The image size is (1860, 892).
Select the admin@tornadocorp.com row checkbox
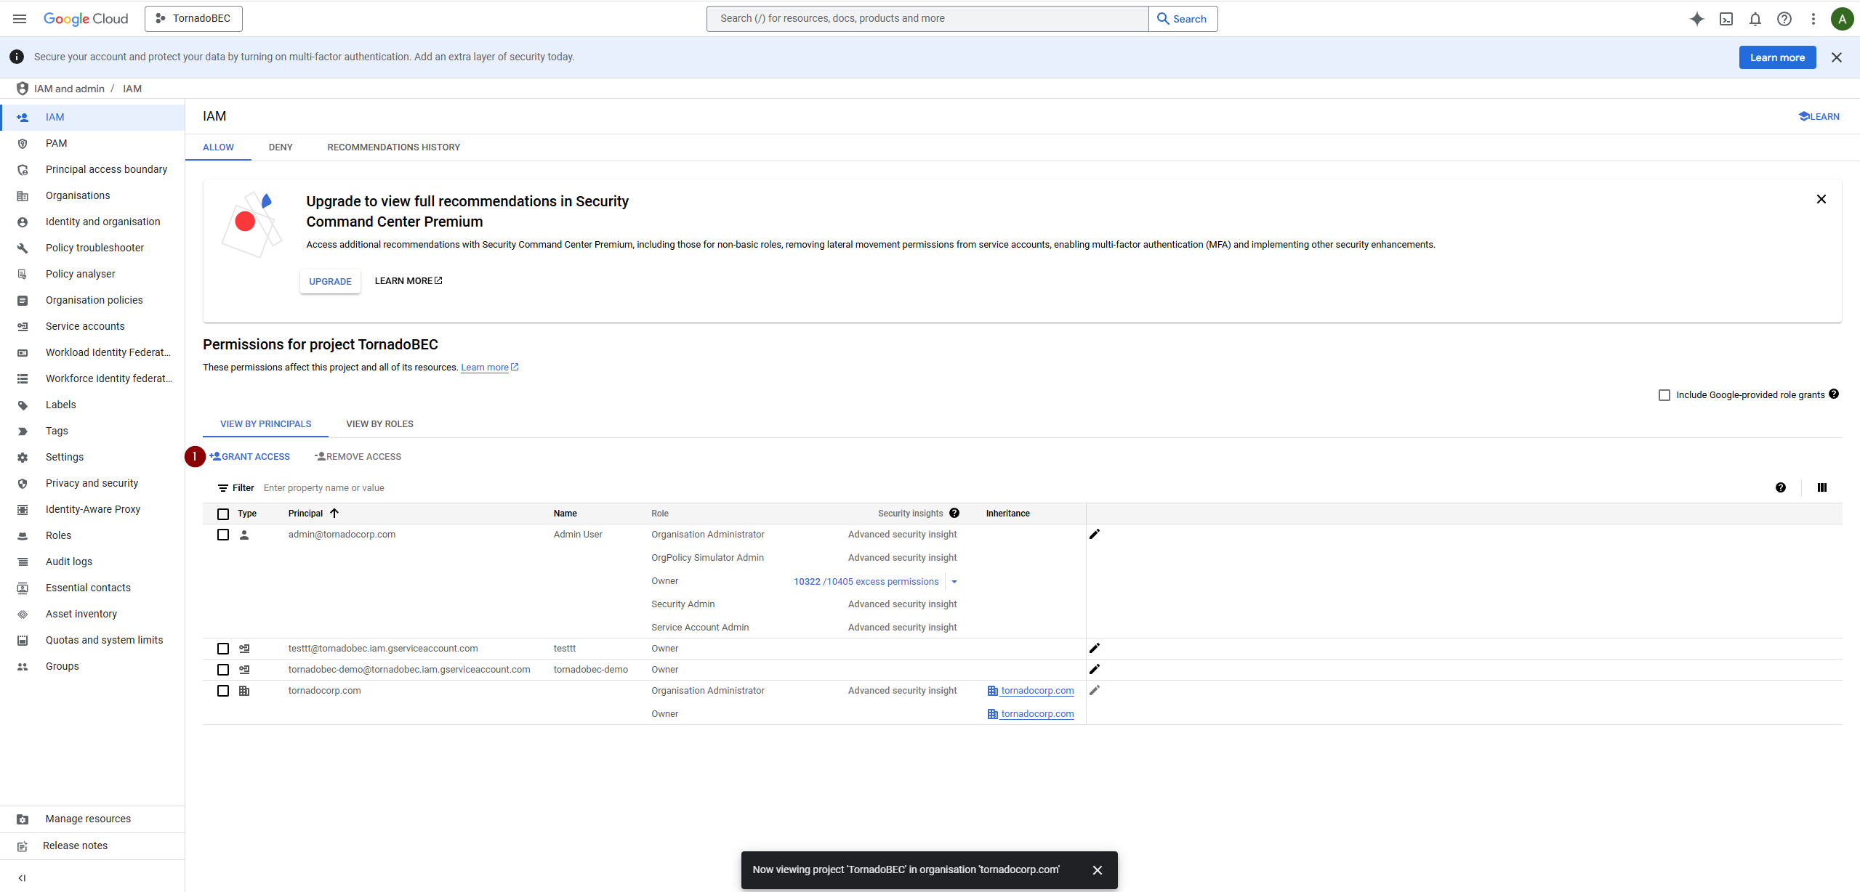[223, 535]
